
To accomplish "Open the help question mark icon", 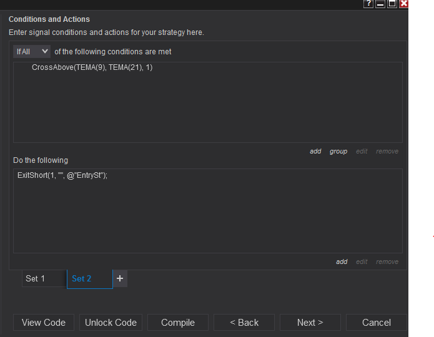I will (368, 4).
